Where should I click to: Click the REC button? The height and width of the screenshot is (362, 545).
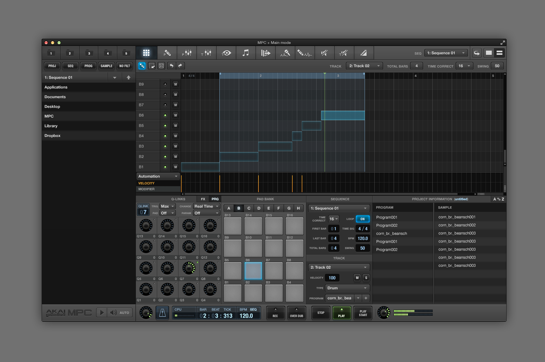tap(275, 313)
